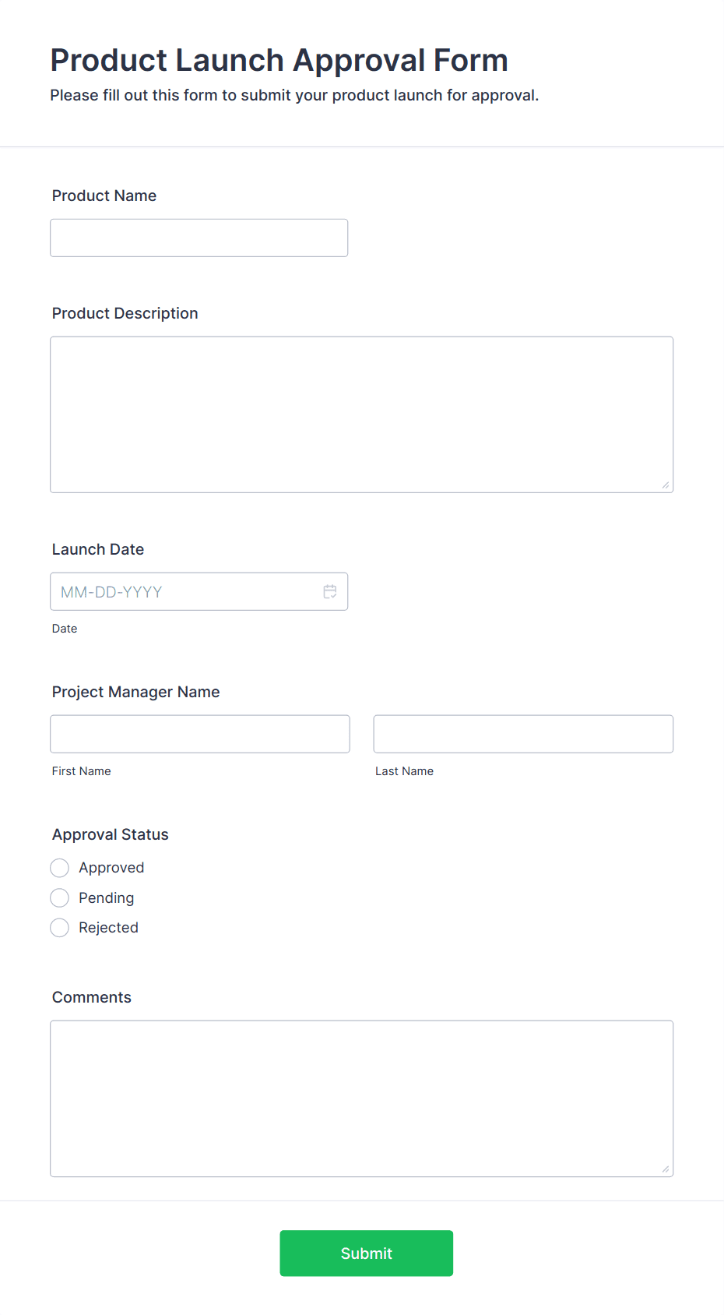The height and width of the screenshot is (1315, 724).
Task: Focus the Product Name text field
Action: 199,238
